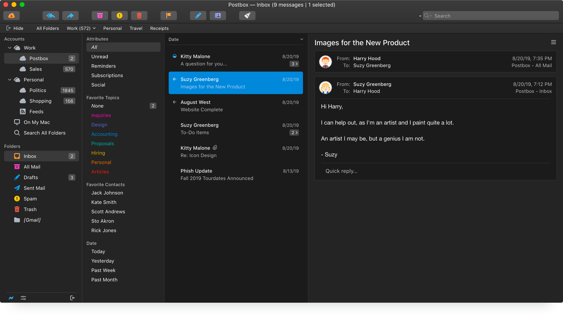
Task: Collapse the Personal account tree
Action: (x=10, y=80)
